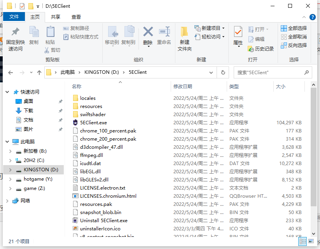The width and height of the screenshot is (320, 249).
Task: Sort by Type (类型) column header
Action: pyautogui.click(x=250, y=87)
